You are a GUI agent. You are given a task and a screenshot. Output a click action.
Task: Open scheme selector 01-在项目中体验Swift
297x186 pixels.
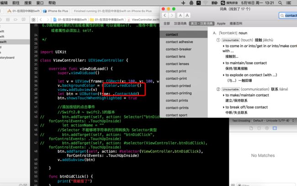[24, 11]
